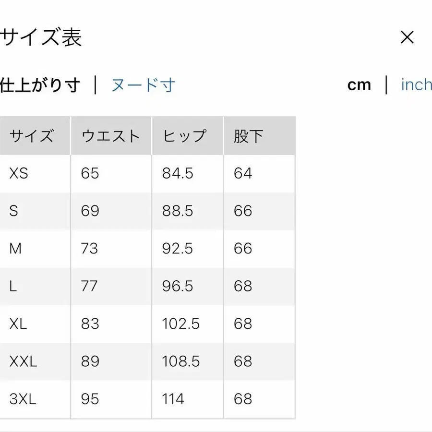Close the サイズ表 size chart modal
This screenshot has width=432, height=432.
(x=407, y=37)
